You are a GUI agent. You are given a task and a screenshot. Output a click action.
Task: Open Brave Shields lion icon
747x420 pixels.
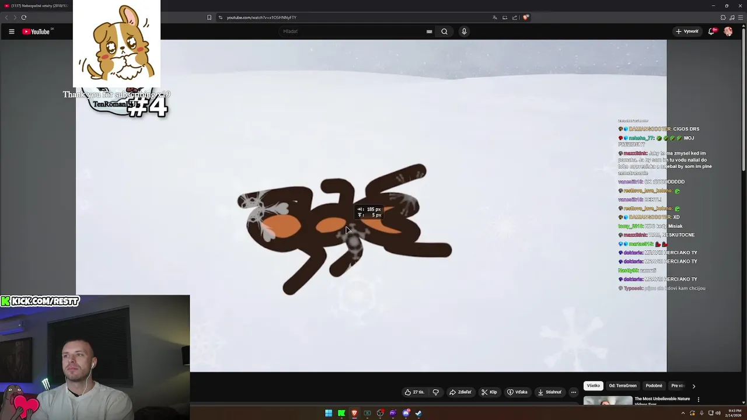(x=525, y=17)
